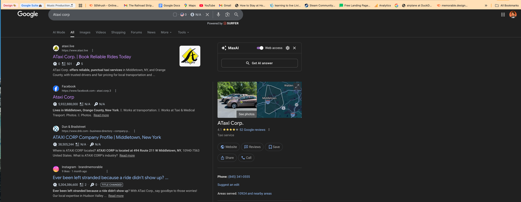Viewport: 521px width, 202px height.
Task: Open Instagram 'Ever been left stranded' result
Action: tap(110, 177)
